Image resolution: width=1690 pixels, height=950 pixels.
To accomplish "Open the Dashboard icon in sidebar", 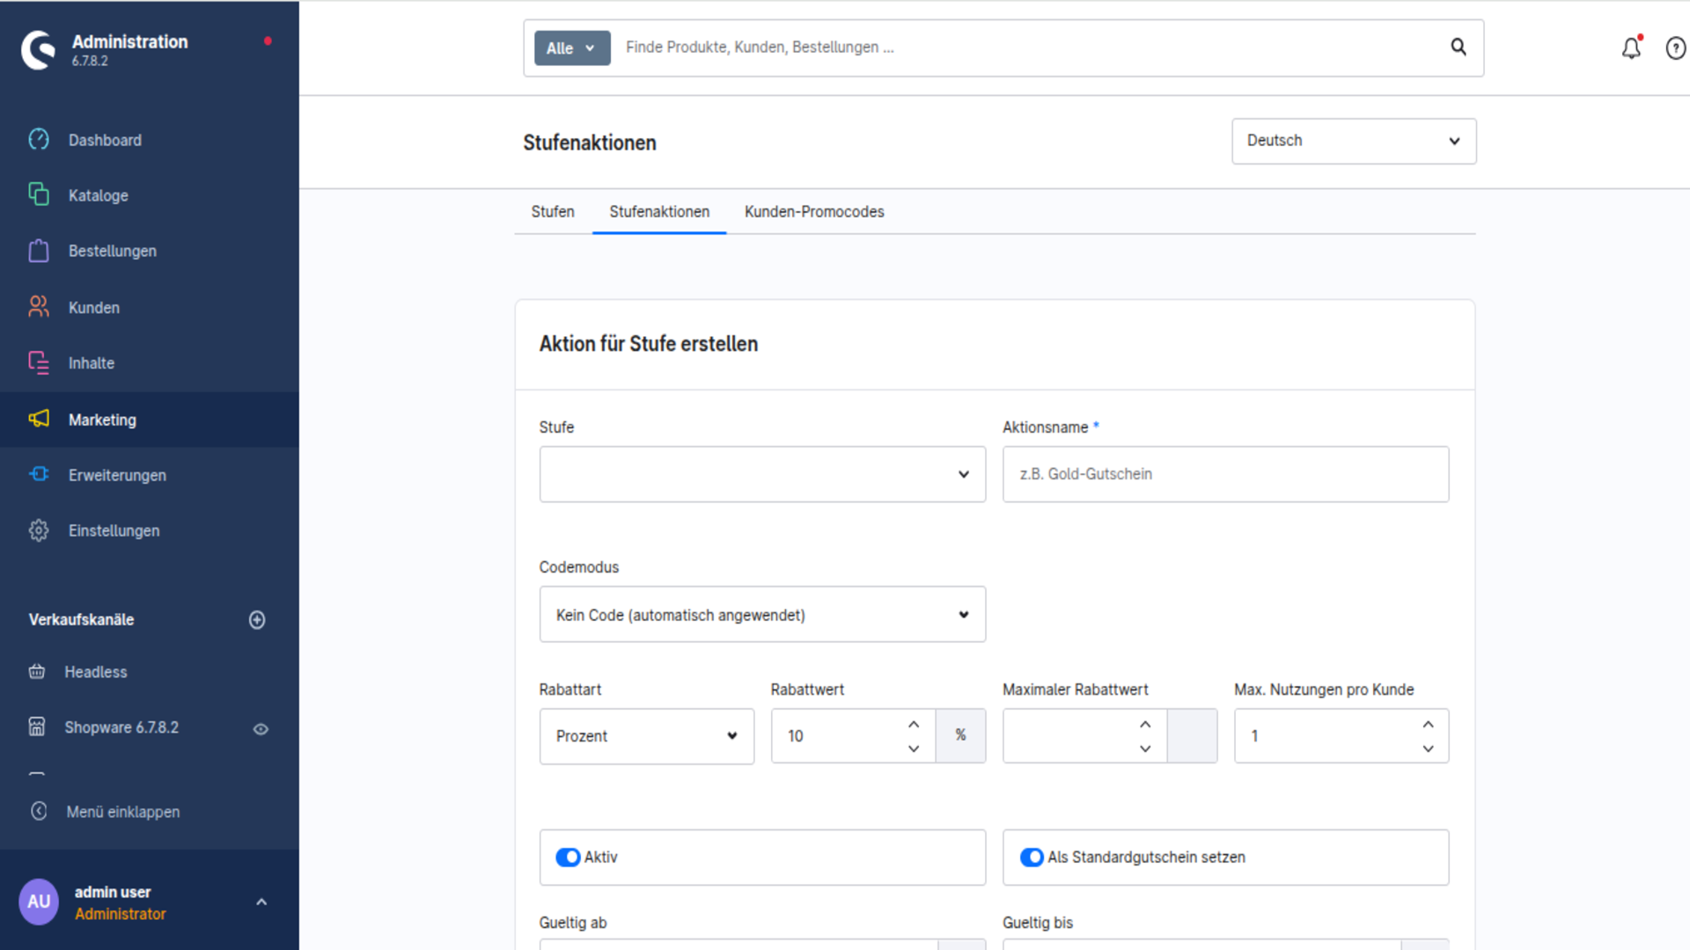I will [x=39, y=139].
